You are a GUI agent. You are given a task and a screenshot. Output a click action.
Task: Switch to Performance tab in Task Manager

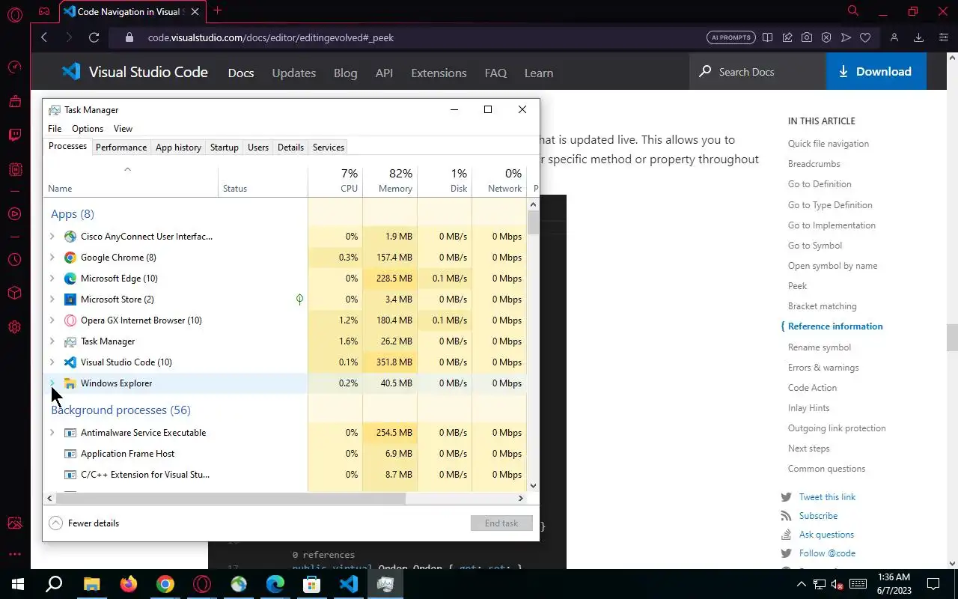(x=121, y=148)
